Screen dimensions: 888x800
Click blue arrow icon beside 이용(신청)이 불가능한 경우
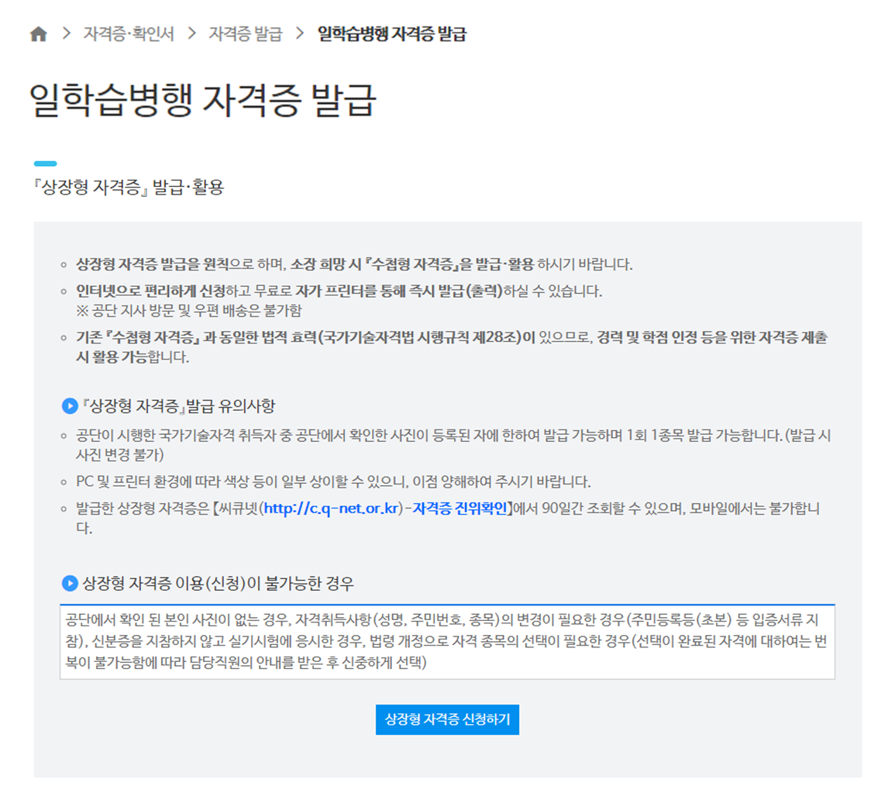pos(70,583)
